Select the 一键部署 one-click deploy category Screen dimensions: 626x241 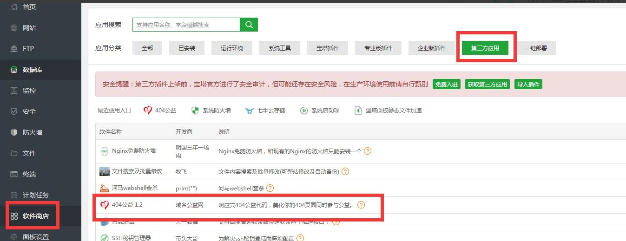(x=535, y=48)
